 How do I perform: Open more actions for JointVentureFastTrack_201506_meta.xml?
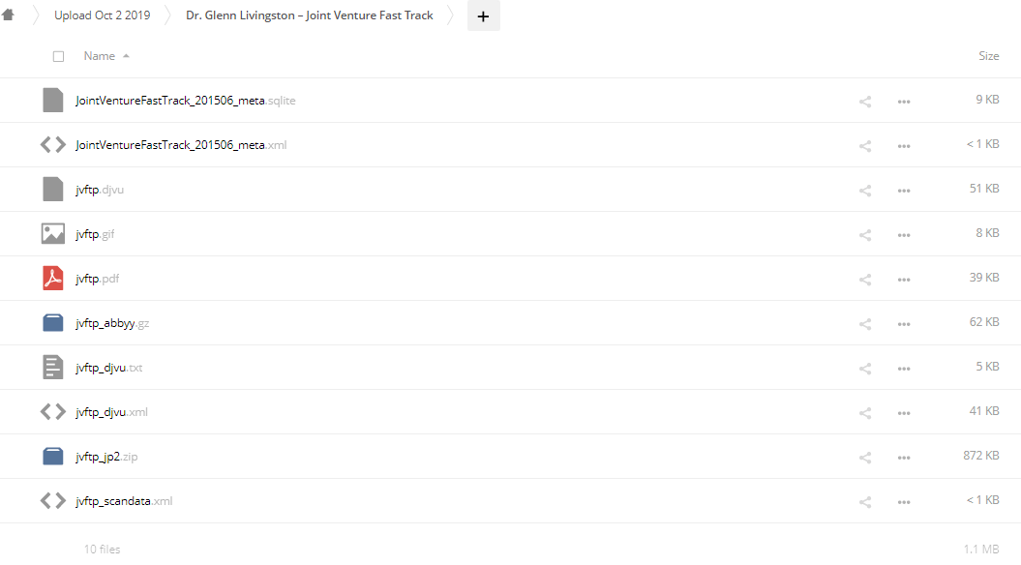pyautogui.click(x=904, y=146)
